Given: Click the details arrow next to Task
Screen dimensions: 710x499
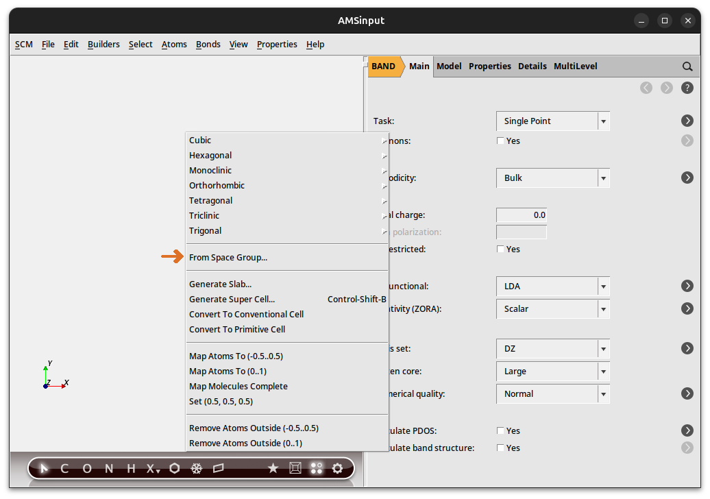Looking at the screenshot, I should (x=687, y=121).
